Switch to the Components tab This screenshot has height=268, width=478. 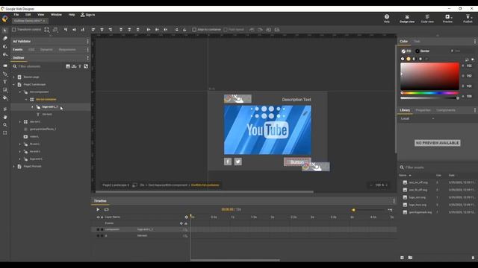(445, 110)
